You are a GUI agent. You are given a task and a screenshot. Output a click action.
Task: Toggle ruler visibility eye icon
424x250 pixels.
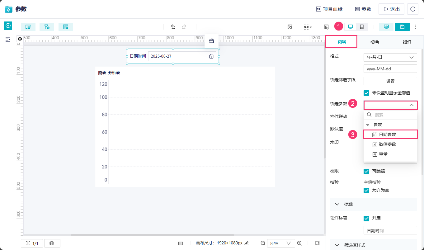(20, 39)
